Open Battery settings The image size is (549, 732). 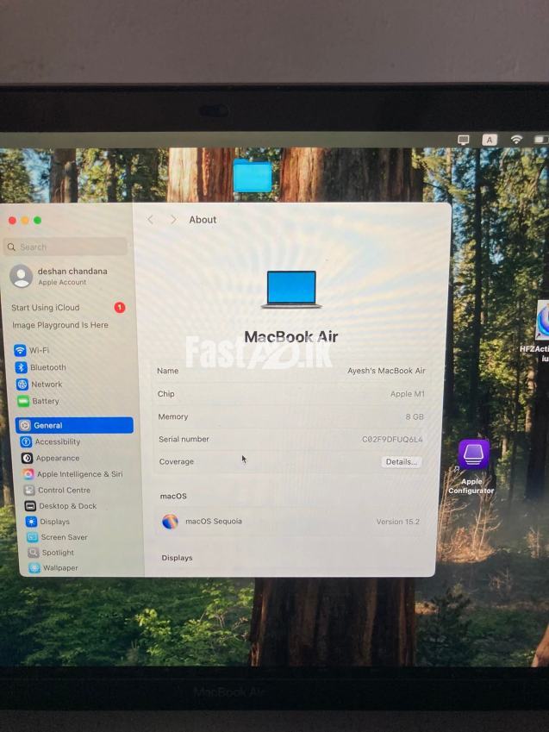pos(45,401)
